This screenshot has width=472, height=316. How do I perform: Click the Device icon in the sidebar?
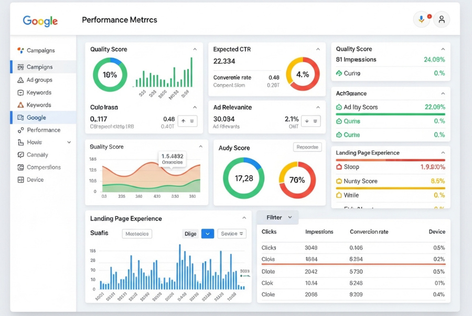tap(20, 180)
